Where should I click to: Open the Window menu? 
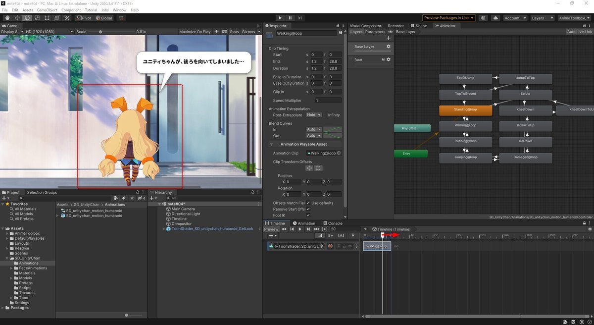pos(119,10)
